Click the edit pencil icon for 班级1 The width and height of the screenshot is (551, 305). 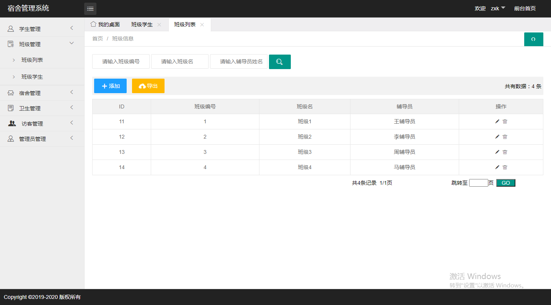pyautogui.click(x=497, y=121)
